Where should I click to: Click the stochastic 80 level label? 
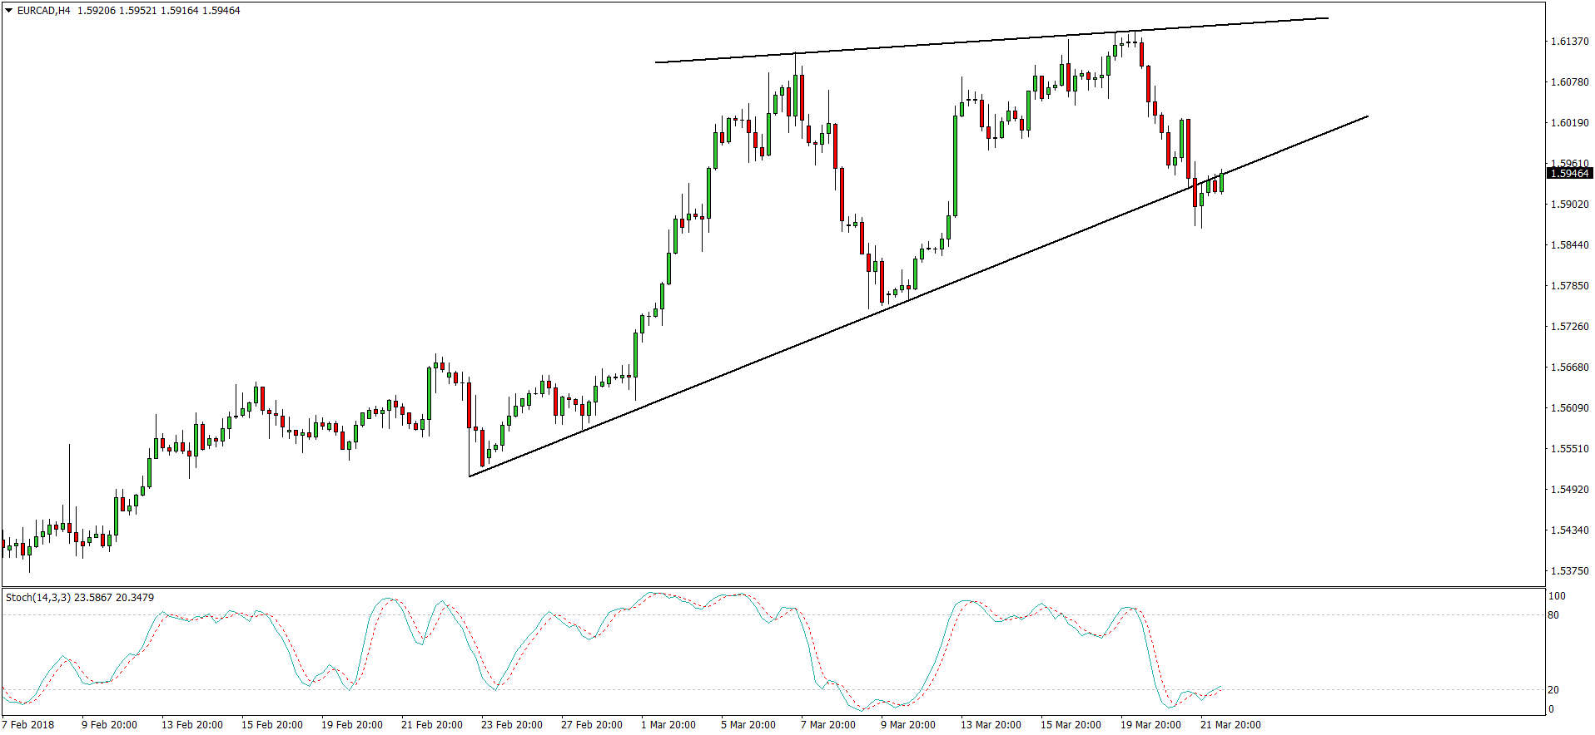point(1553,615)
